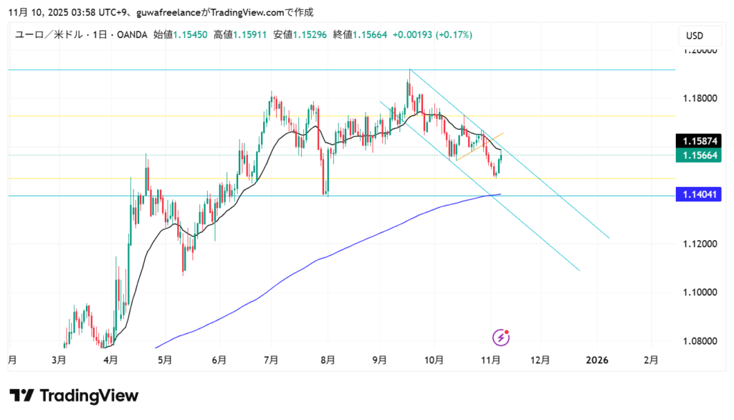Click the 1.18000 label on price axis
Viewport: 734px width, 420px height.
coord(698,98)
